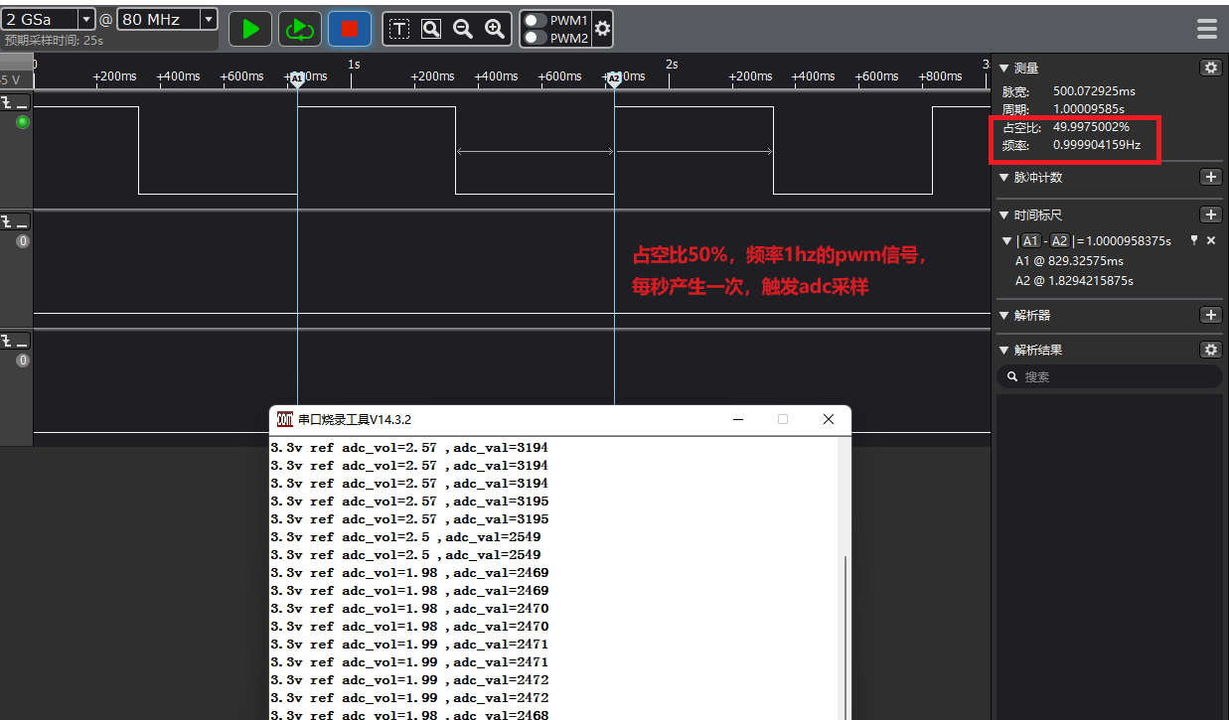Click the A2 time marker on the ruler

click(x=614, y=78)
